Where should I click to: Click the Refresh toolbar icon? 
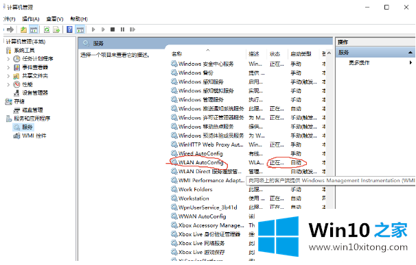pos(47,29)
